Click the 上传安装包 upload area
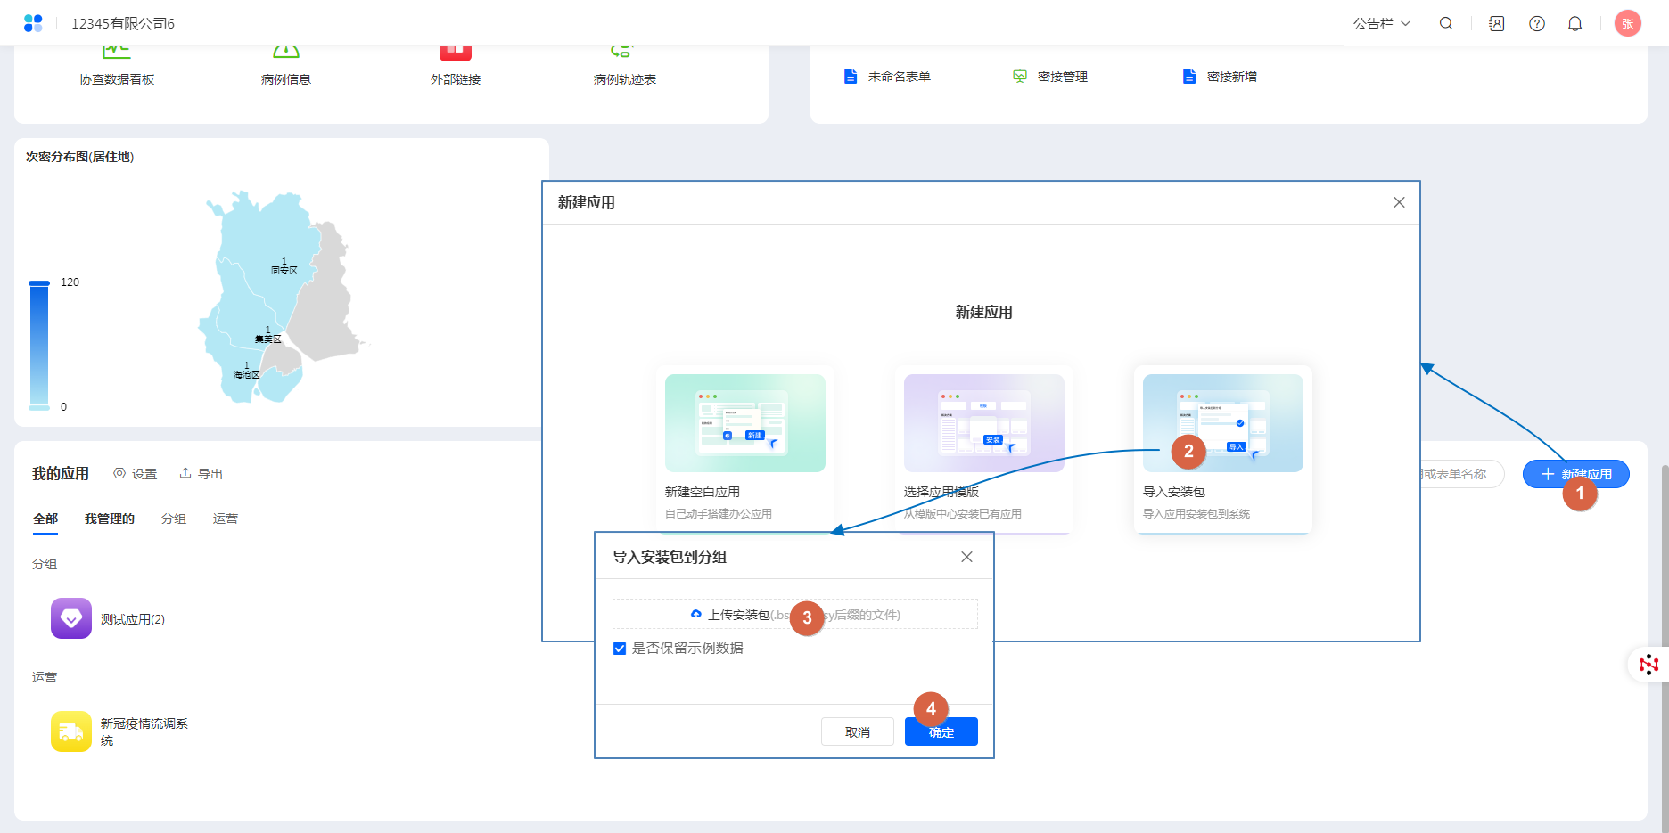 coord(794,615)
